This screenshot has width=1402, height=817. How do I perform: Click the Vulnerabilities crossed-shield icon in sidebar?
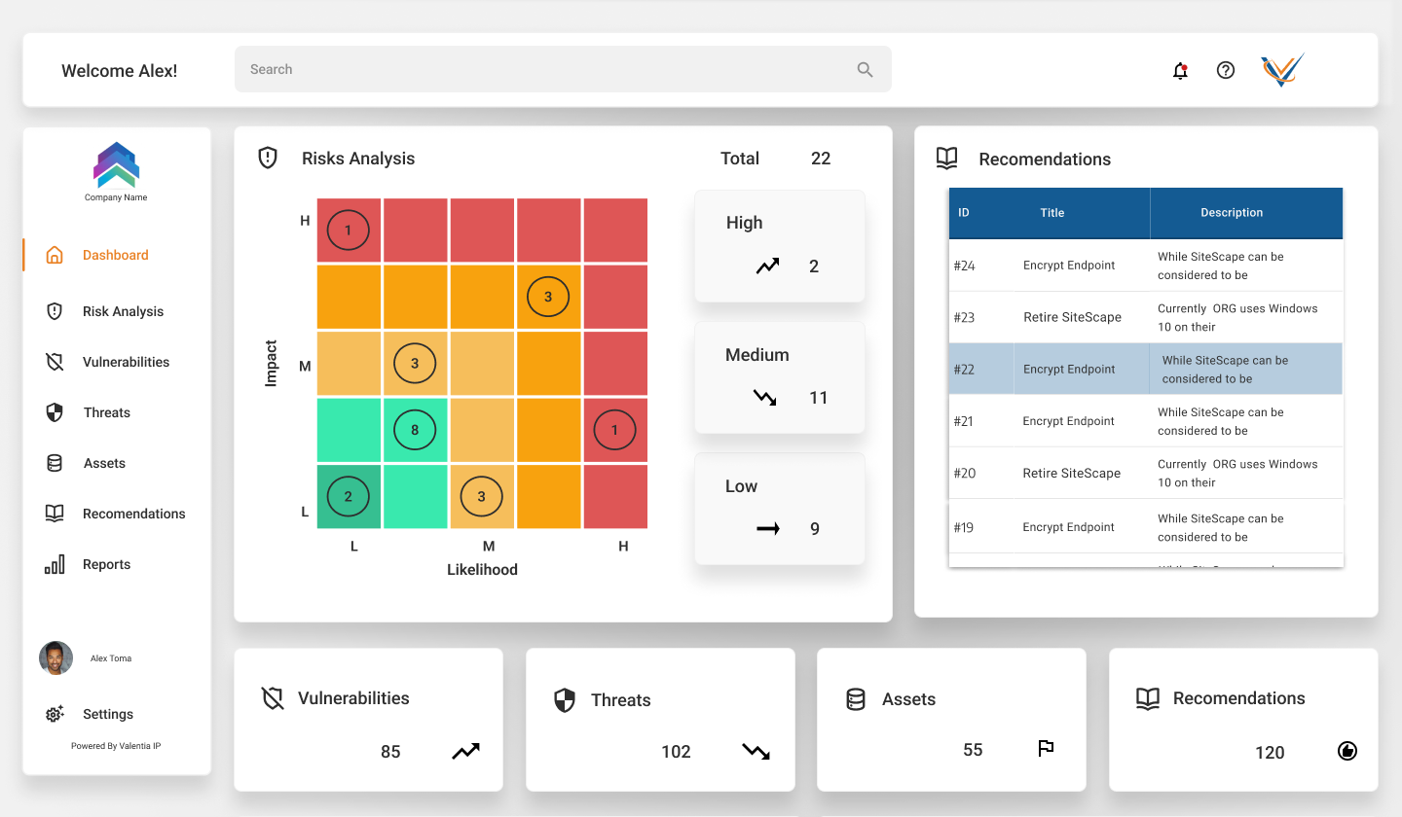55,362
